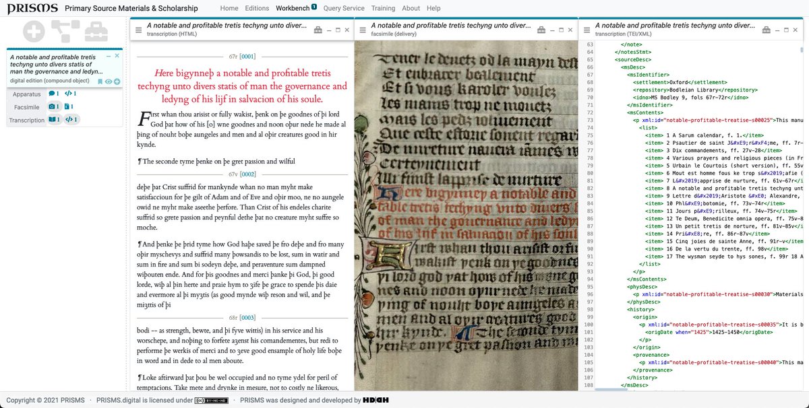Minimize the TEI/XML transcription panel
This screenshot has width=809, height=408.
778,30
